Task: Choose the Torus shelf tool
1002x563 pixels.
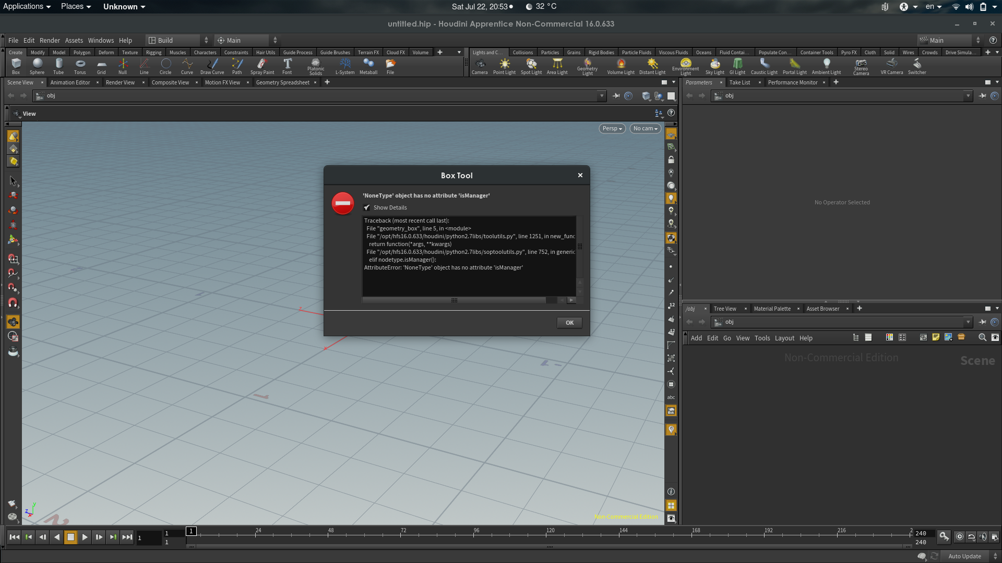Action: point(80,66)
